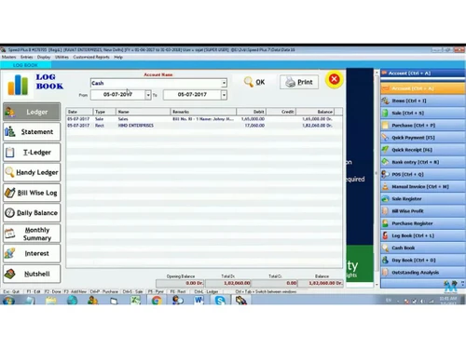466x349 pixels.
Task: Click the Account (Ctrl + A) panel header
Action: coord(423,74)
